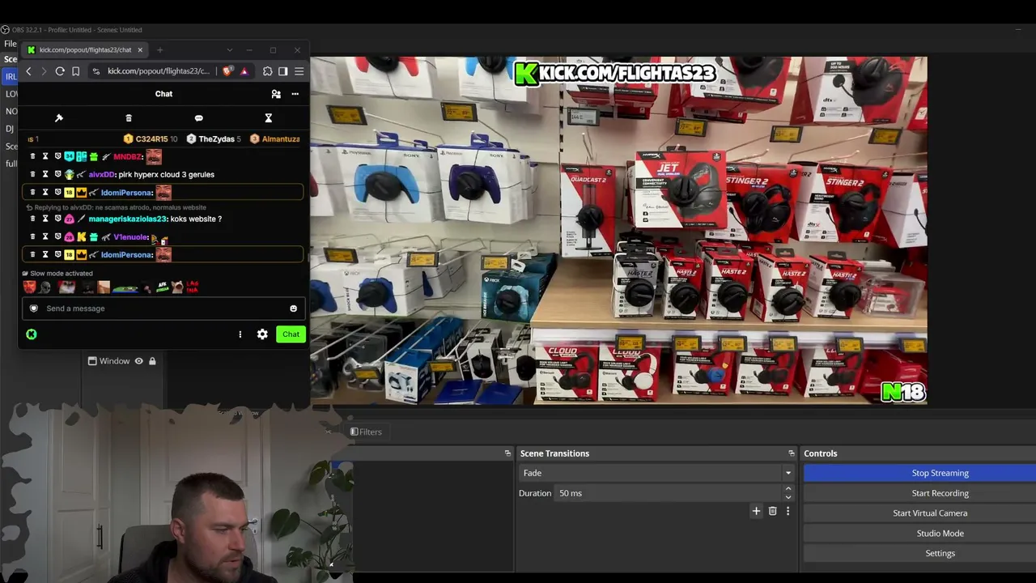Image resolution: width=1036 pixels, height=583 pixels.
Task: Open the source Filters button
Action: coord(366,432)
